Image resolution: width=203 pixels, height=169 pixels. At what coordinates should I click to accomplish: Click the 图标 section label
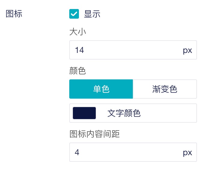coord(14,14)
